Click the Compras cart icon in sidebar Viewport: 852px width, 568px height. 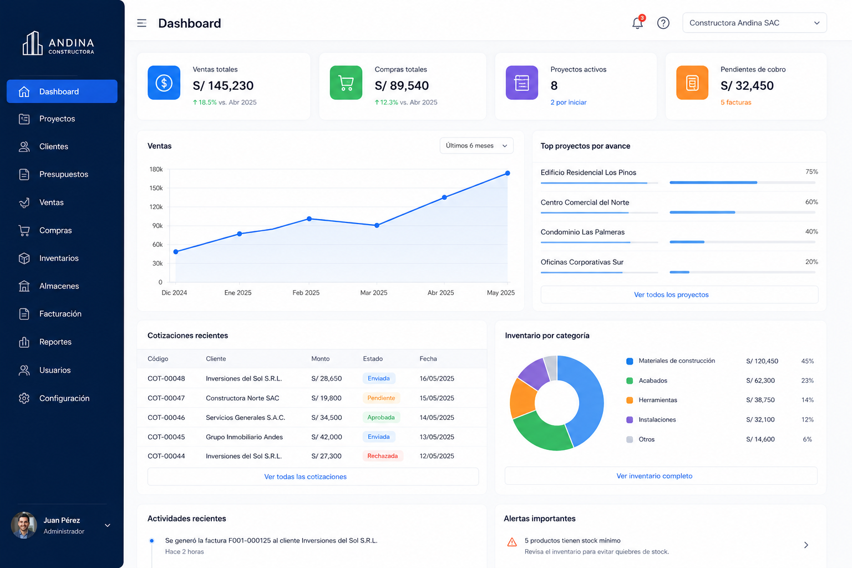click(x=24, y=230)
